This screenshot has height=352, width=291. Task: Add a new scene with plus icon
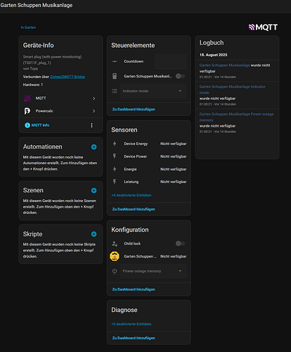tap(93, 191)
